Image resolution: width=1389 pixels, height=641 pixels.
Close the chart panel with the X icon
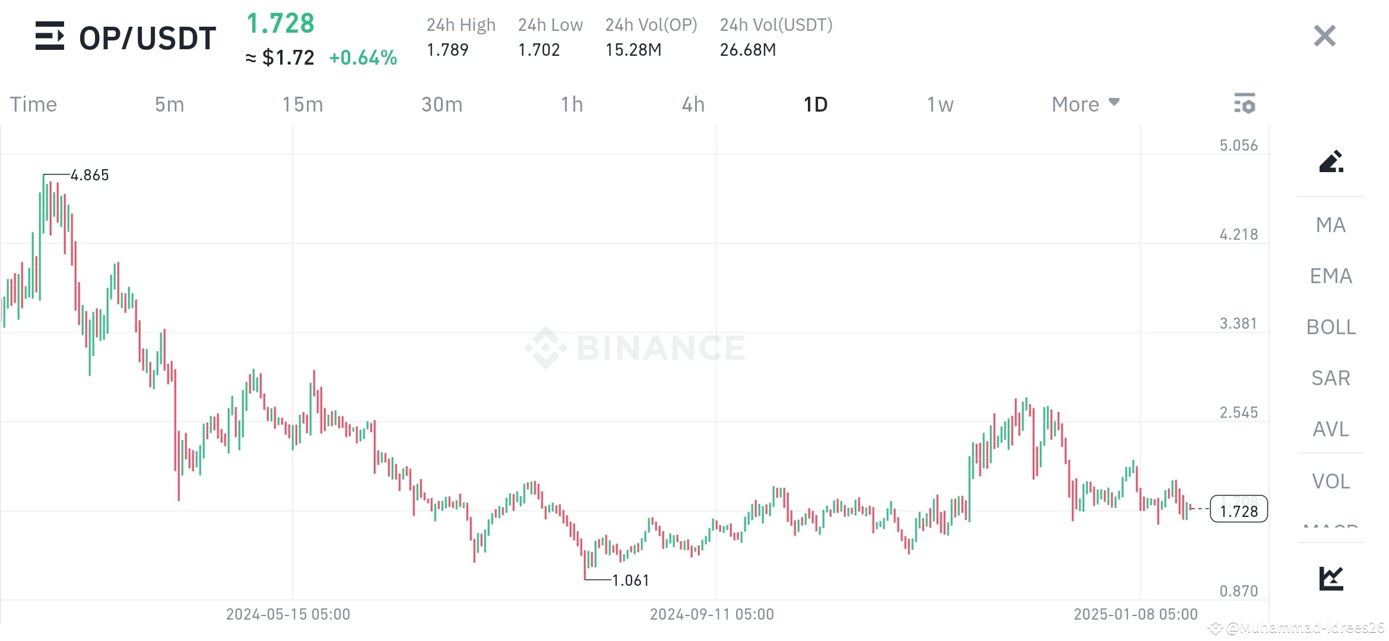[1324, 36]
